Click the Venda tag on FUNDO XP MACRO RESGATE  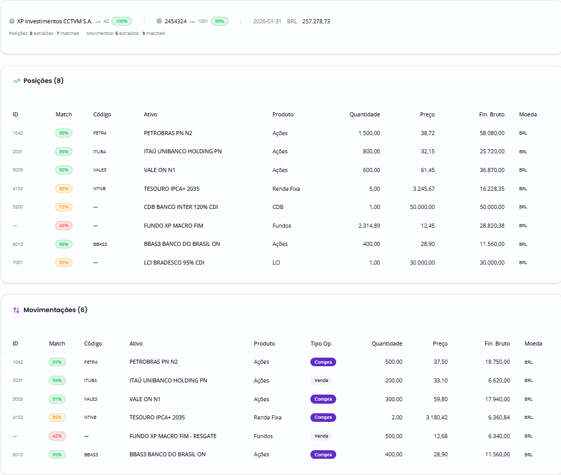pyautogui.click(x=321, y=436)
